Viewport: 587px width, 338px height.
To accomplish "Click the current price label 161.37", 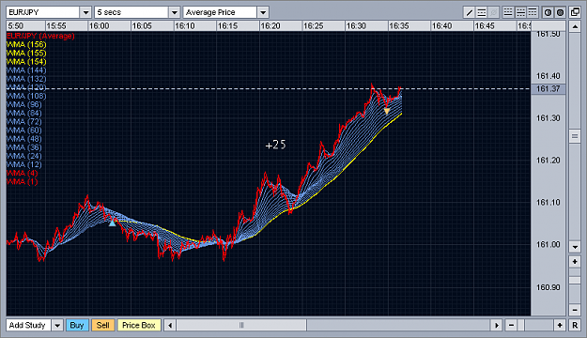I will point(548,89).
